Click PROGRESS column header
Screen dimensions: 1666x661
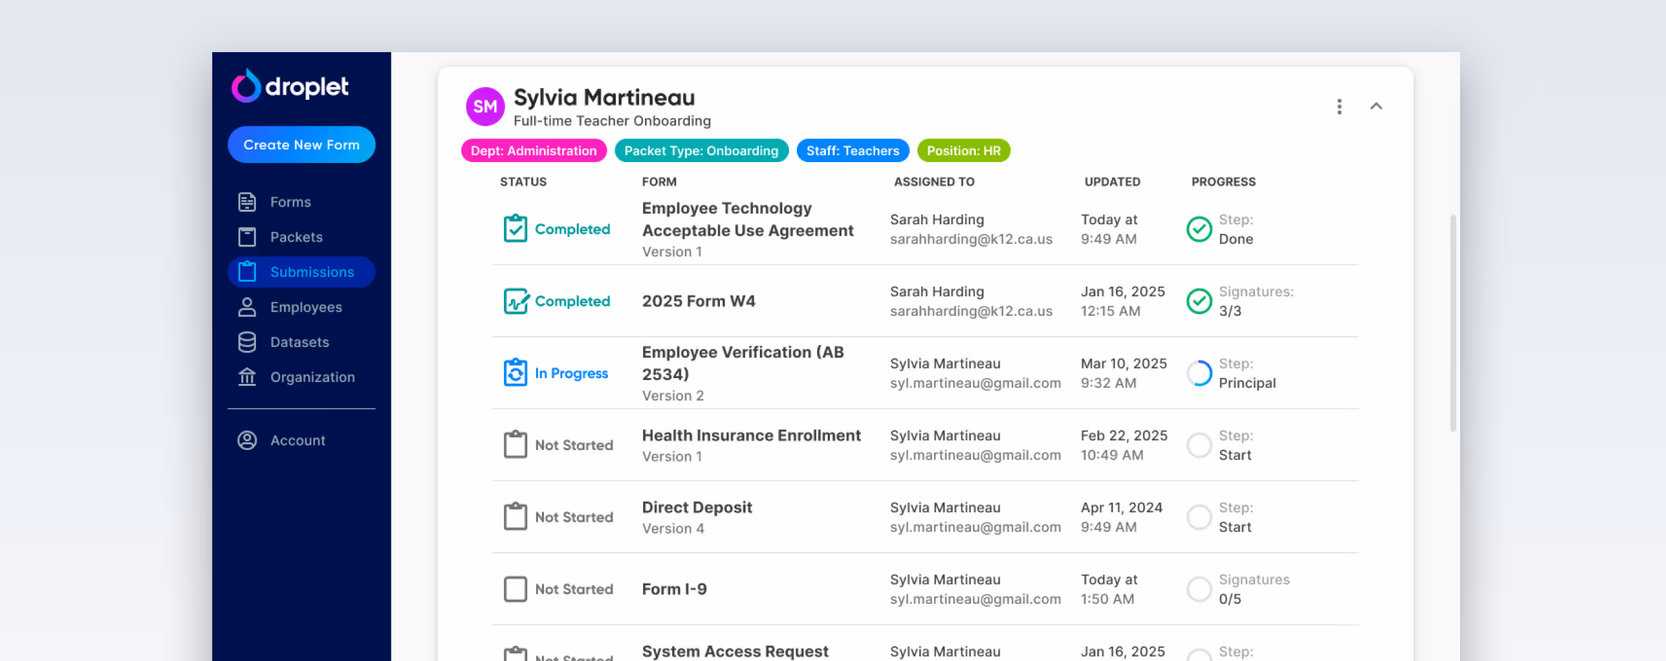1223,182
